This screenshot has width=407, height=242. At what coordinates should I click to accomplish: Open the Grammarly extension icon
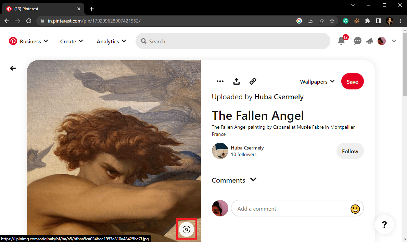(345, 21)
